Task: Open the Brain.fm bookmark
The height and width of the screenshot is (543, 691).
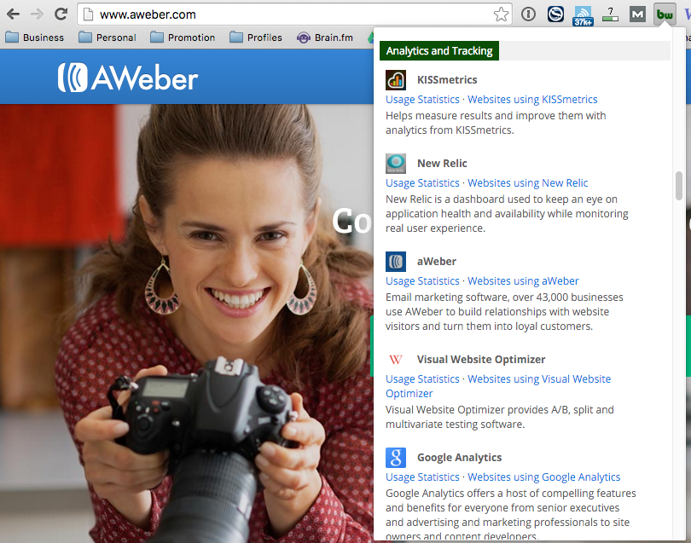Action: [x=325, y=38]
